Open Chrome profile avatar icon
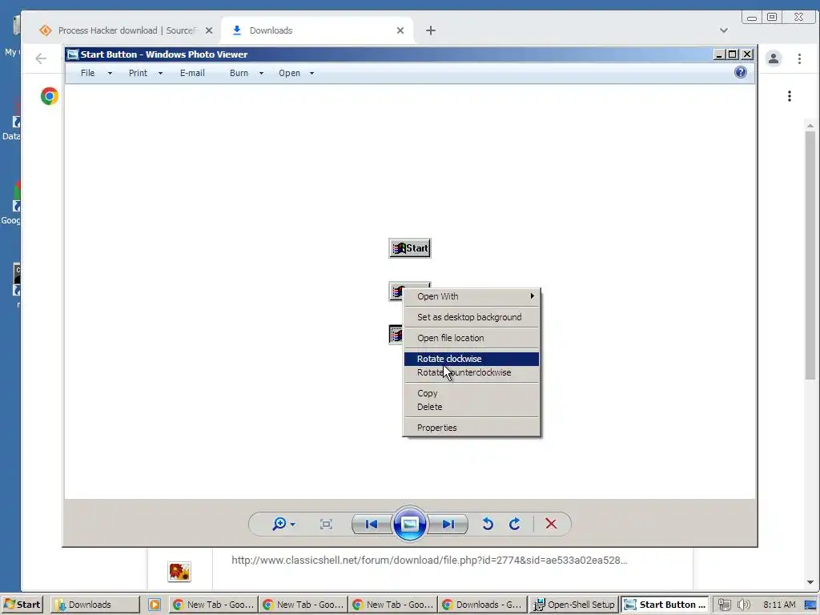This screenshot has width=820, height=615. [774, 58]
